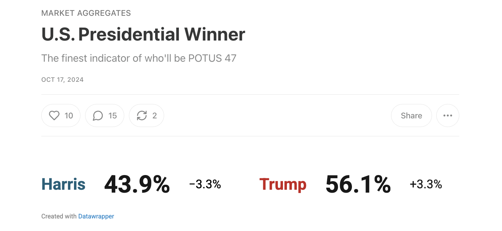This screenshot has width=502, height=231.
Task: Click the 56.1% Trump value
Action: pyautogui.click(x=358, y=184)
